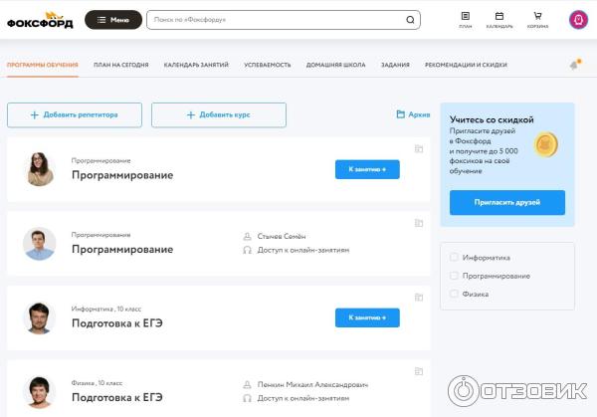Open notifications bell icon
Viewport: 597px width, 417px height.
point(575,64)
